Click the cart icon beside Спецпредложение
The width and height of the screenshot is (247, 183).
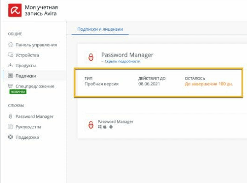click(11, 86)
